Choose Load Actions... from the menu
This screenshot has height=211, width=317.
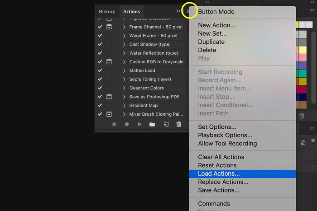tap(219, 173)
